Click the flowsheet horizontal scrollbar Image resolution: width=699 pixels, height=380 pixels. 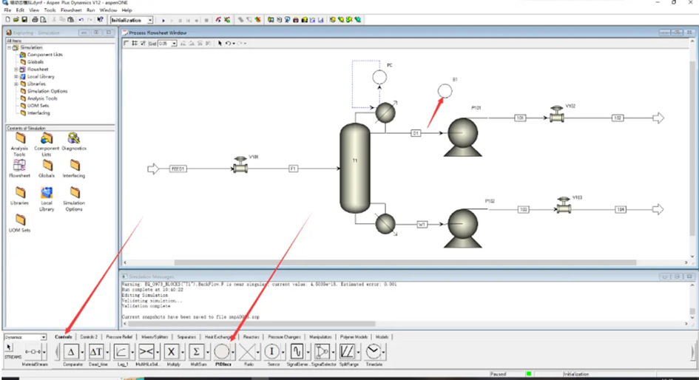coord(405,263)
